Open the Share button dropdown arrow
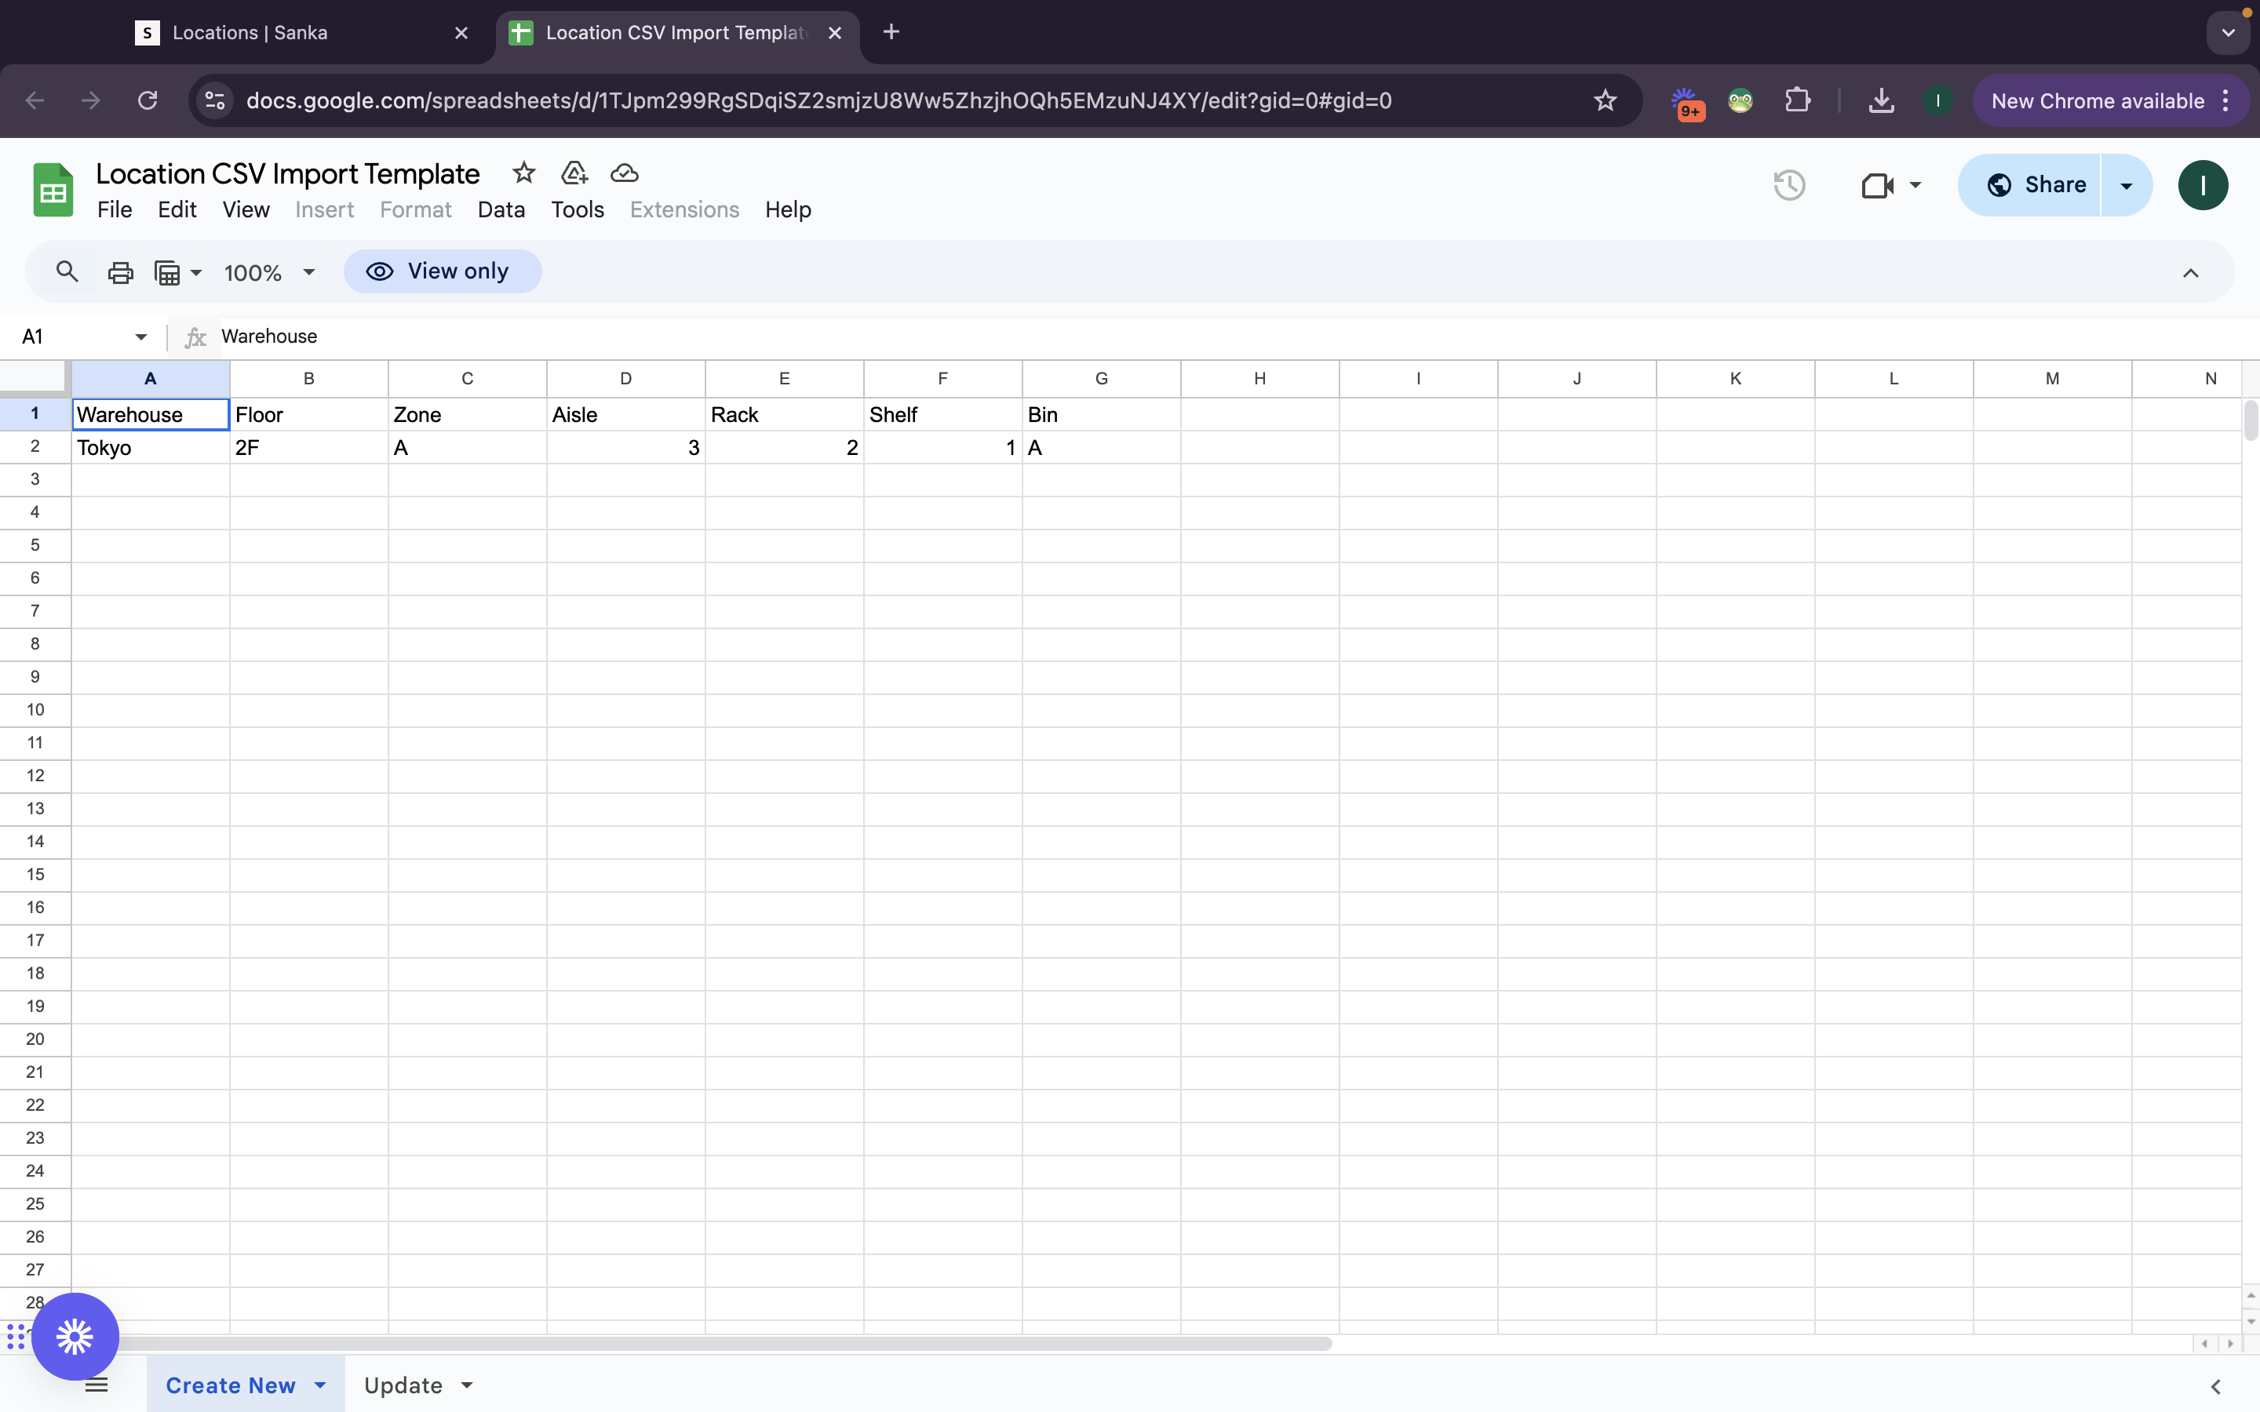The width and height of the screenshot is (2260, 1412). pos(2127,185)
